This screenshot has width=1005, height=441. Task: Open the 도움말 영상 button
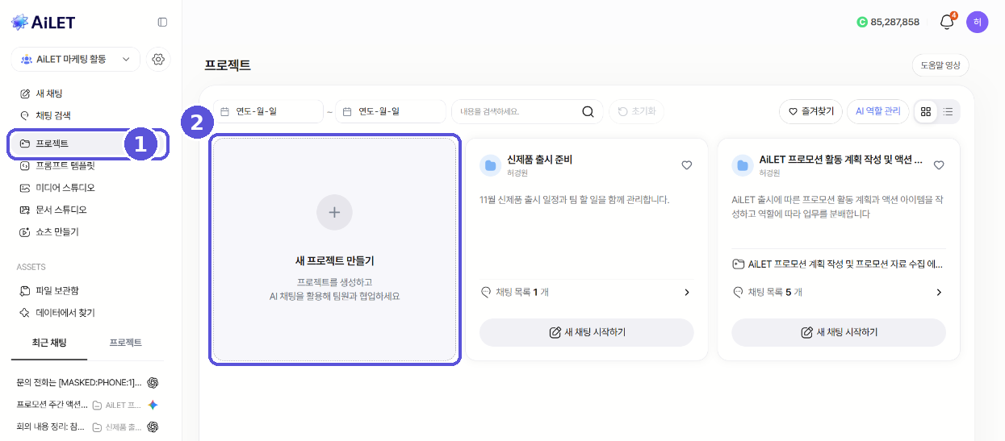(940, 65)
